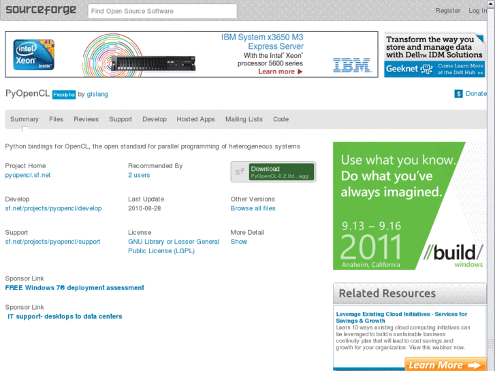Open Leverage Existing Cloud Initiatives link
495x371 pixels.
[402, 317]
